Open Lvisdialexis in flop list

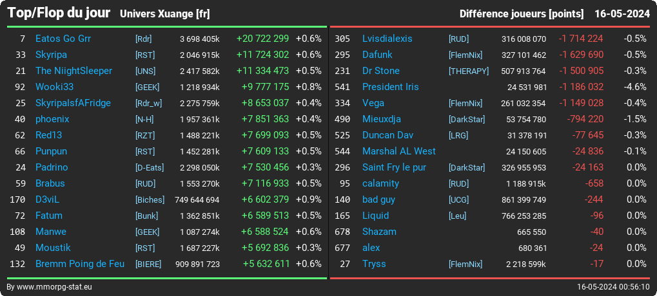click(387, 39)
